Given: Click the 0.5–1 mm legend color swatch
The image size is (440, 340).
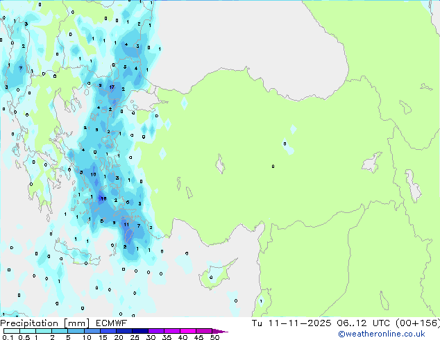Looking at the screenshot, I should click(28, 331).
